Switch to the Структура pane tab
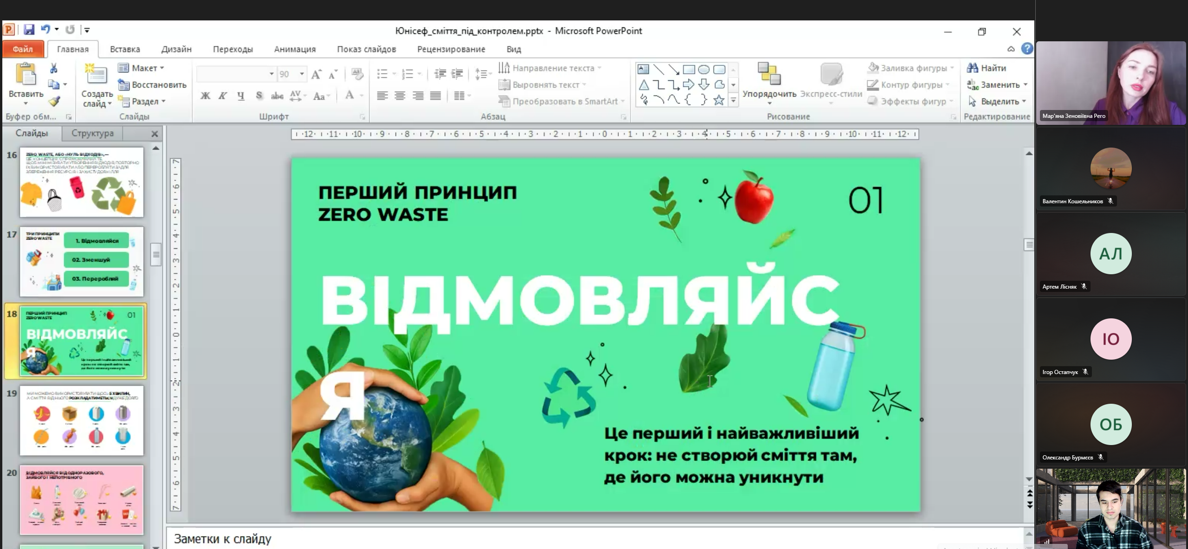 (92, 133)
